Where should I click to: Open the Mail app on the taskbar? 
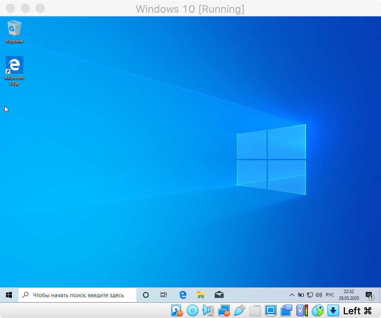click(219, 295)
